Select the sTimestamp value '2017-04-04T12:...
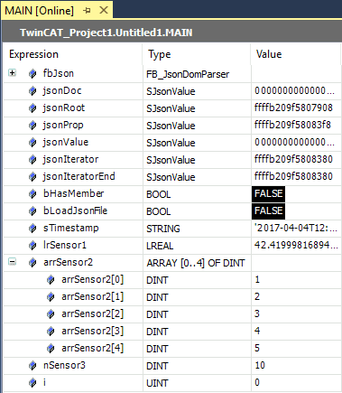 [296, 228]
